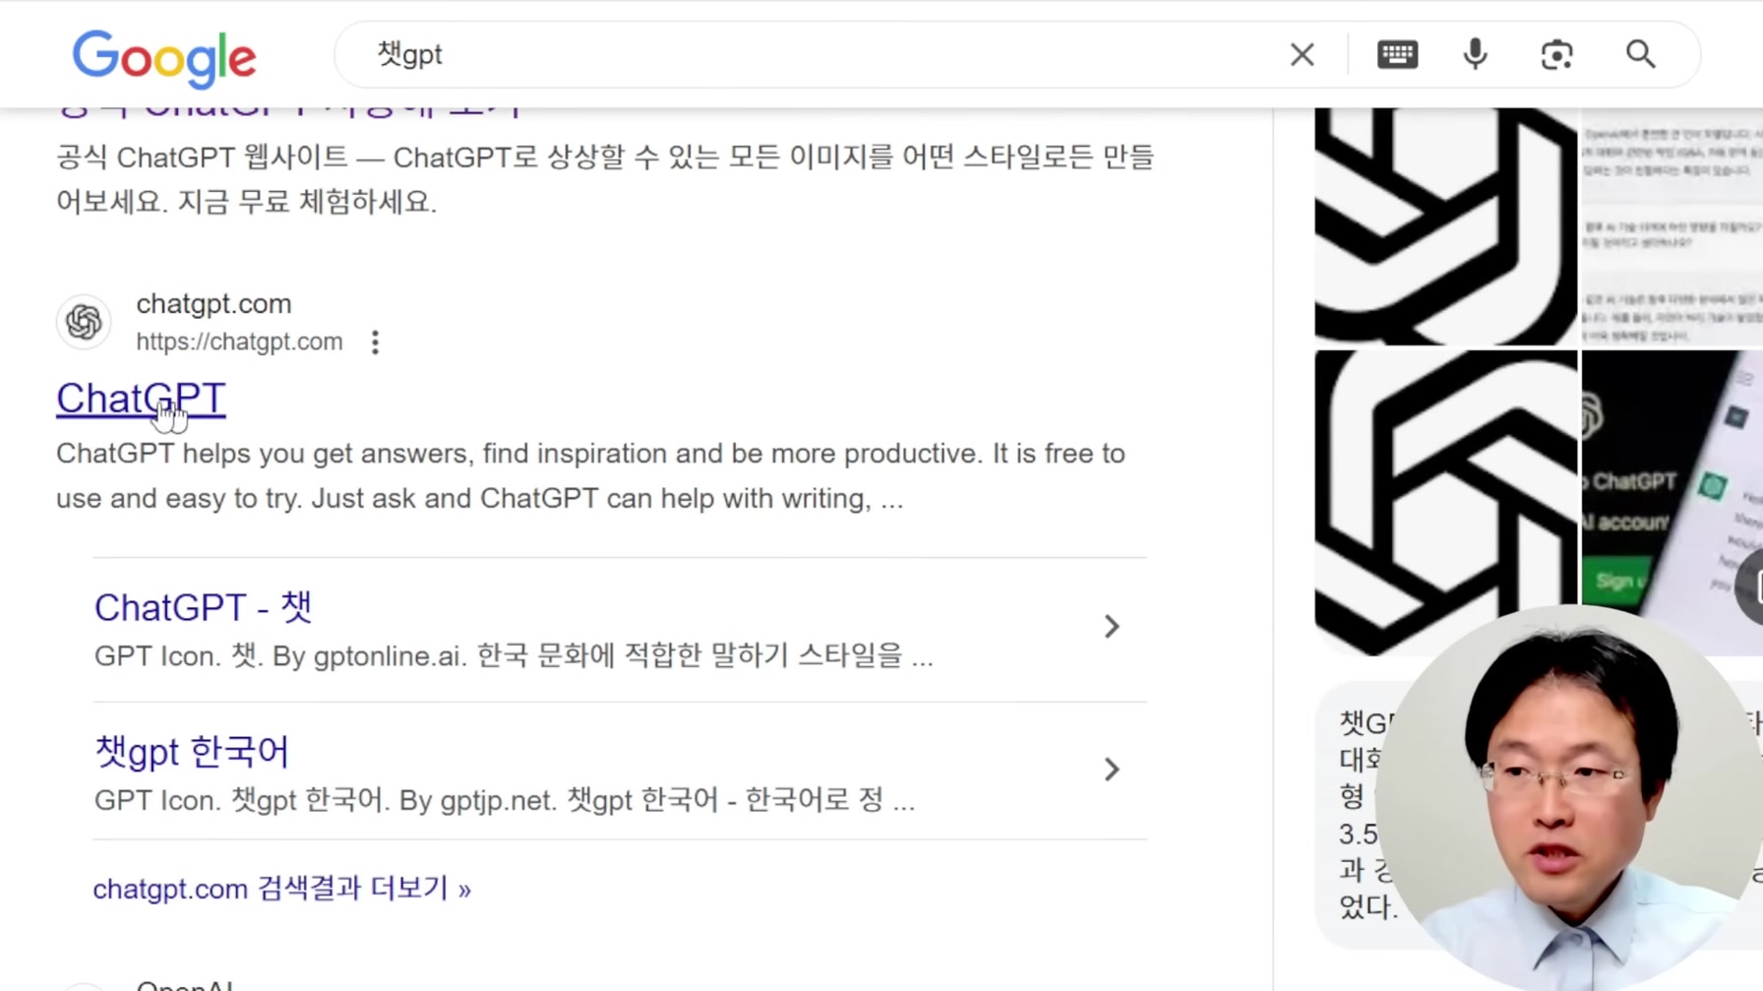1763x991 pixels.
Task: Open the chatgpt.com favicon icon
Action: (84, 322)
